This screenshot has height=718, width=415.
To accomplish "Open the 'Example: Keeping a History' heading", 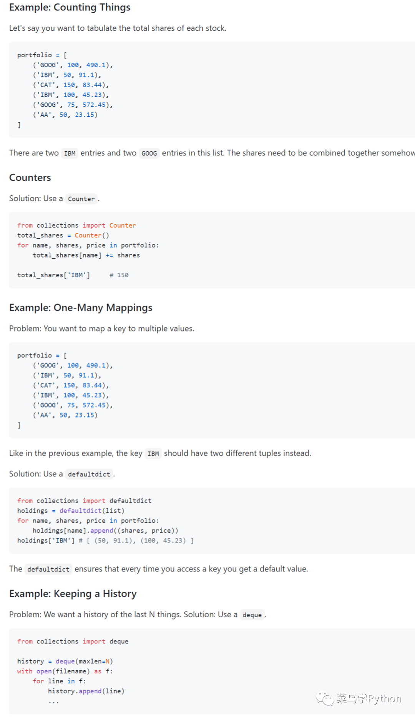I will (73, 594).
